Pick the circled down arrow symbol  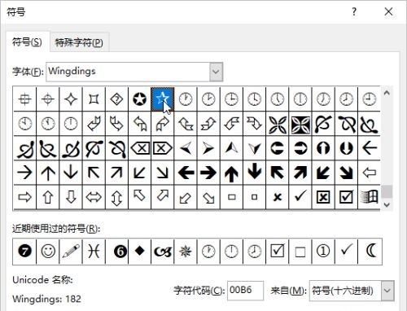[x=347, y=148]
